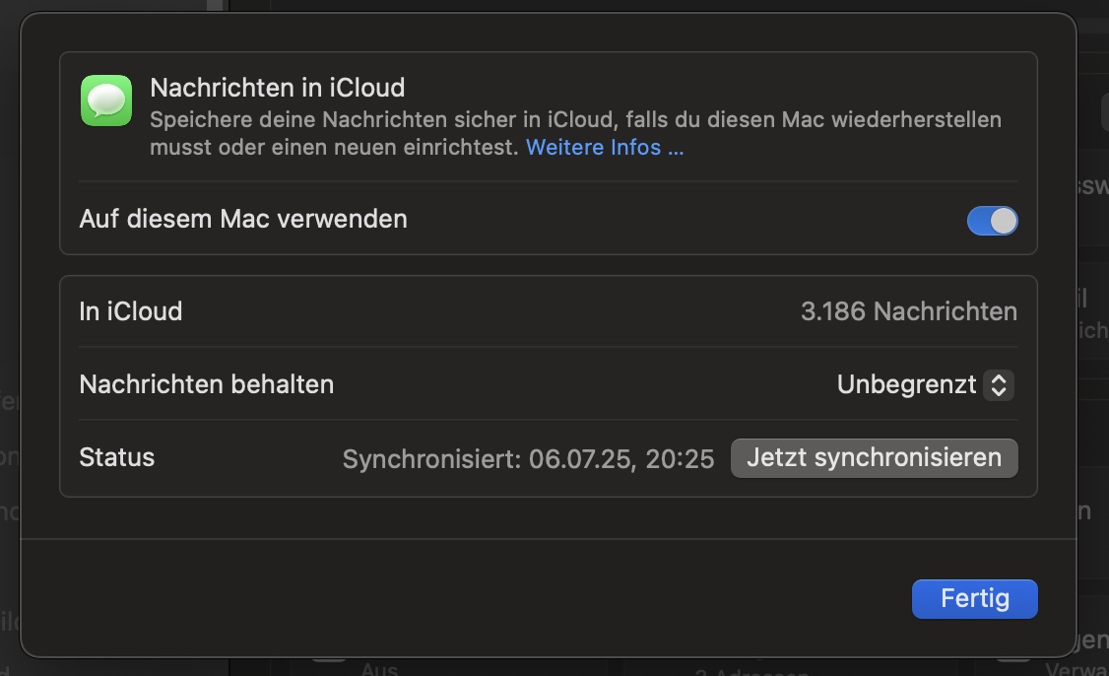The height and width of the screenshot is (676, 1109).
Task: Disable the 'Auf diesem Mac verwenden' switch
Action: [x=992, y=221]
